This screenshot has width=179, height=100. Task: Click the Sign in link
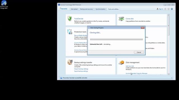click(x=161, y=9)
